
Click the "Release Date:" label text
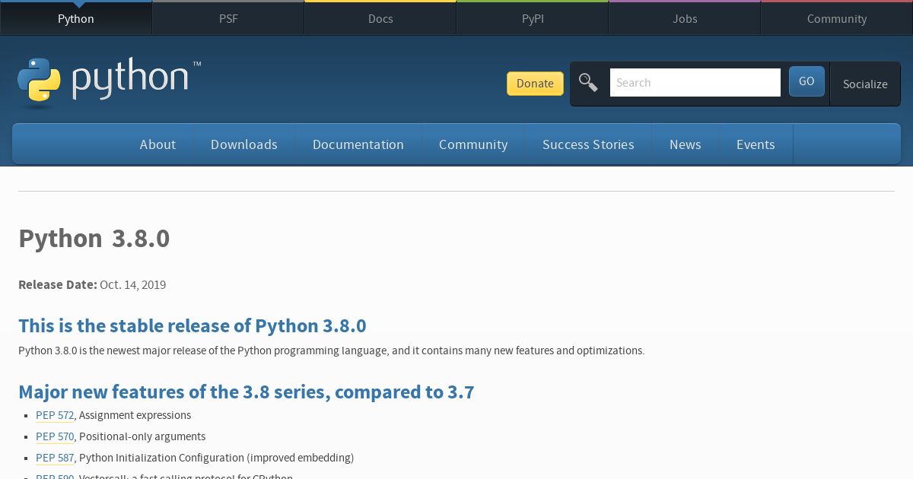pyautogui.click(x=58, y=284)
